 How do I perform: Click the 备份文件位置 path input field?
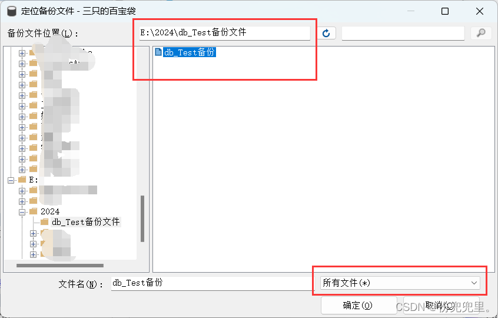coord(224,33)
